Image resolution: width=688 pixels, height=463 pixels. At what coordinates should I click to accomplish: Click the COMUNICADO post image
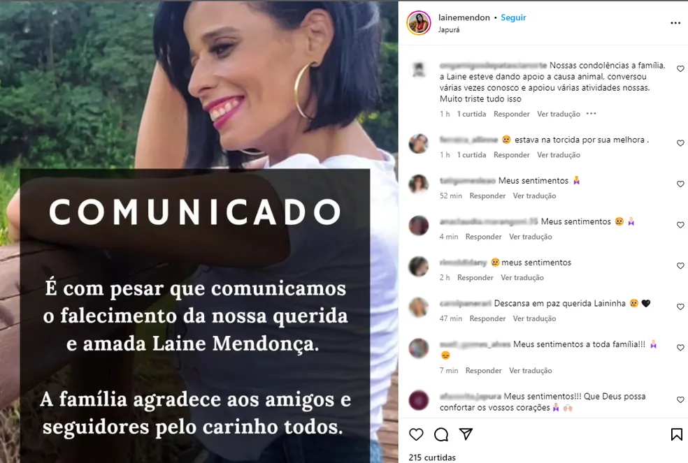(199, 232)
